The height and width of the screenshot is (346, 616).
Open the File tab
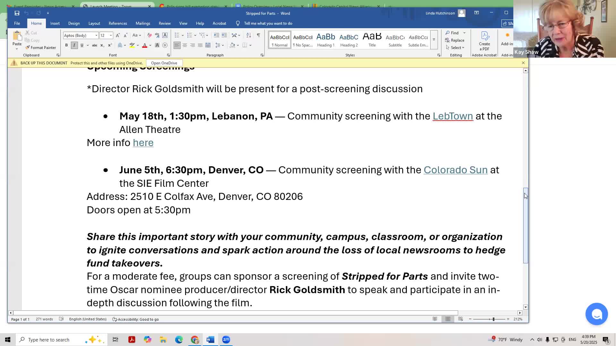coord(17,23)
